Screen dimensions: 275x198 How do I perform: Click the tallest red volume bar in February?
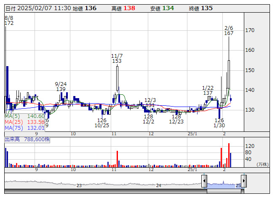(229, 155)
